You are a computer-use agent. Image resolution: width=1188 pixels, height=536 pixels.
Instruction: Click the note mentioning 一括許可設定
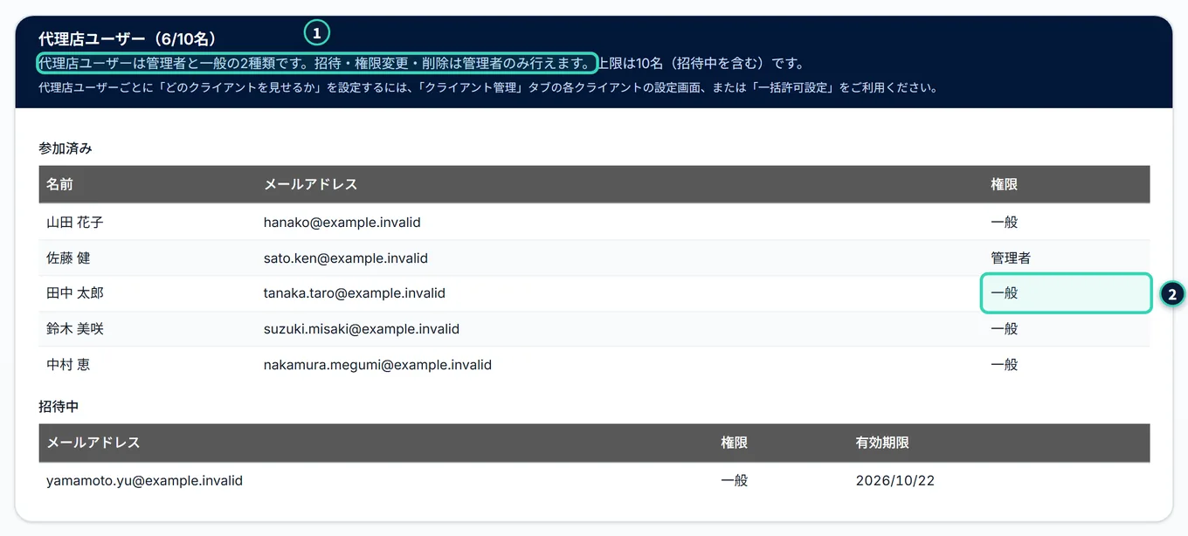(488, 87)
